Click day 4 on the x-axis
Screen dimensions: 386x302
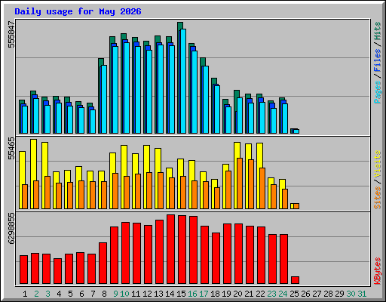pyautogui.click(x=59, y=294)
